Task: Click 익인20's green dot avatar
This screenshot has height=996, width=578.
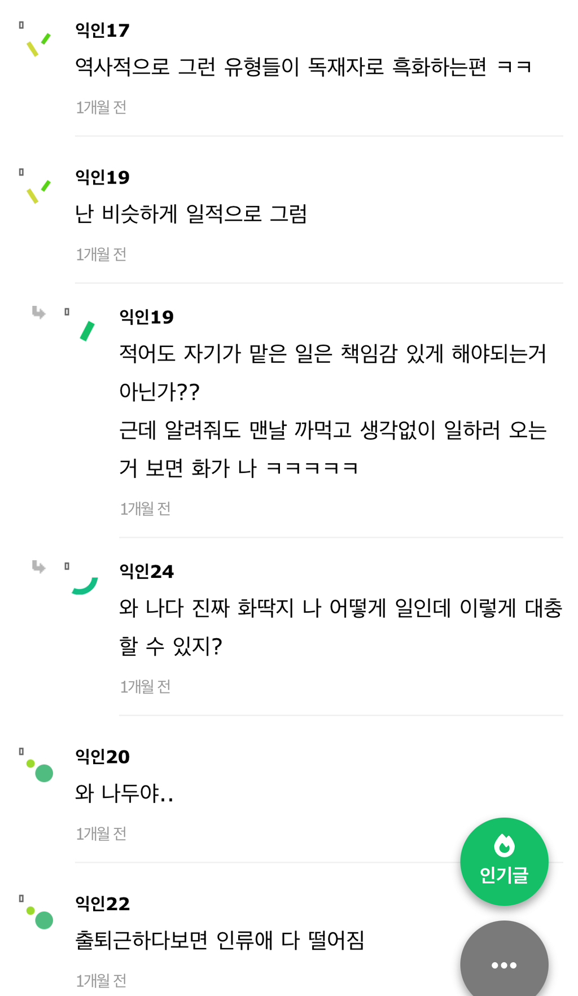Action: (41, 770)
